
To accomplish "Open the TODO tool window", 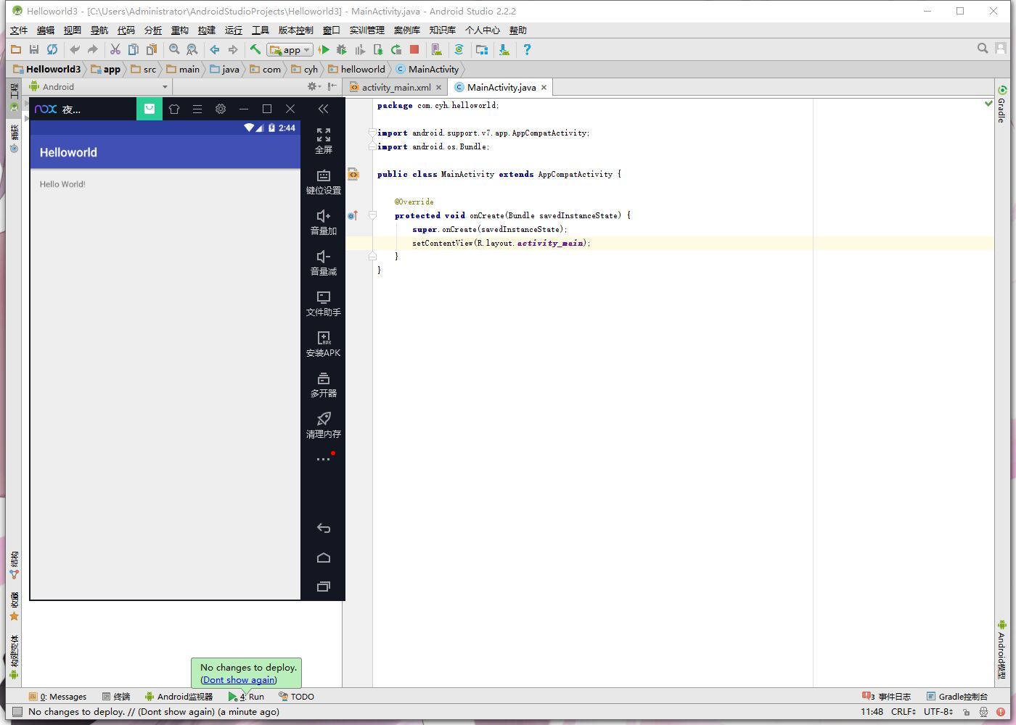I will [297, 696].
